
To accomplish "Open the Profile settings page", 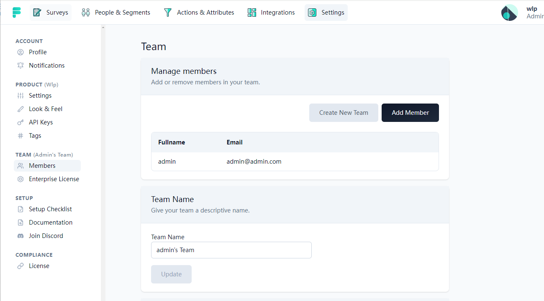I will (38, 52).
